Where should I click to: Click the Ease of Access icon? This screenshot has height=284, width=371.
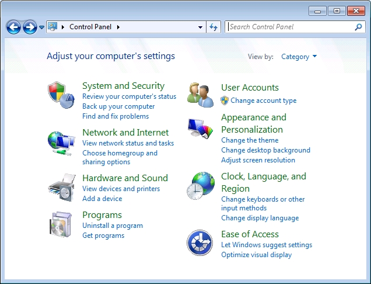pos(199,243)
